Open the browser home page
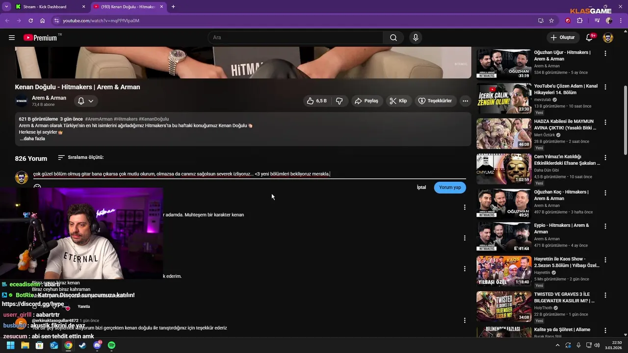This screenshot has height=353, width=628. coord(43,21)
